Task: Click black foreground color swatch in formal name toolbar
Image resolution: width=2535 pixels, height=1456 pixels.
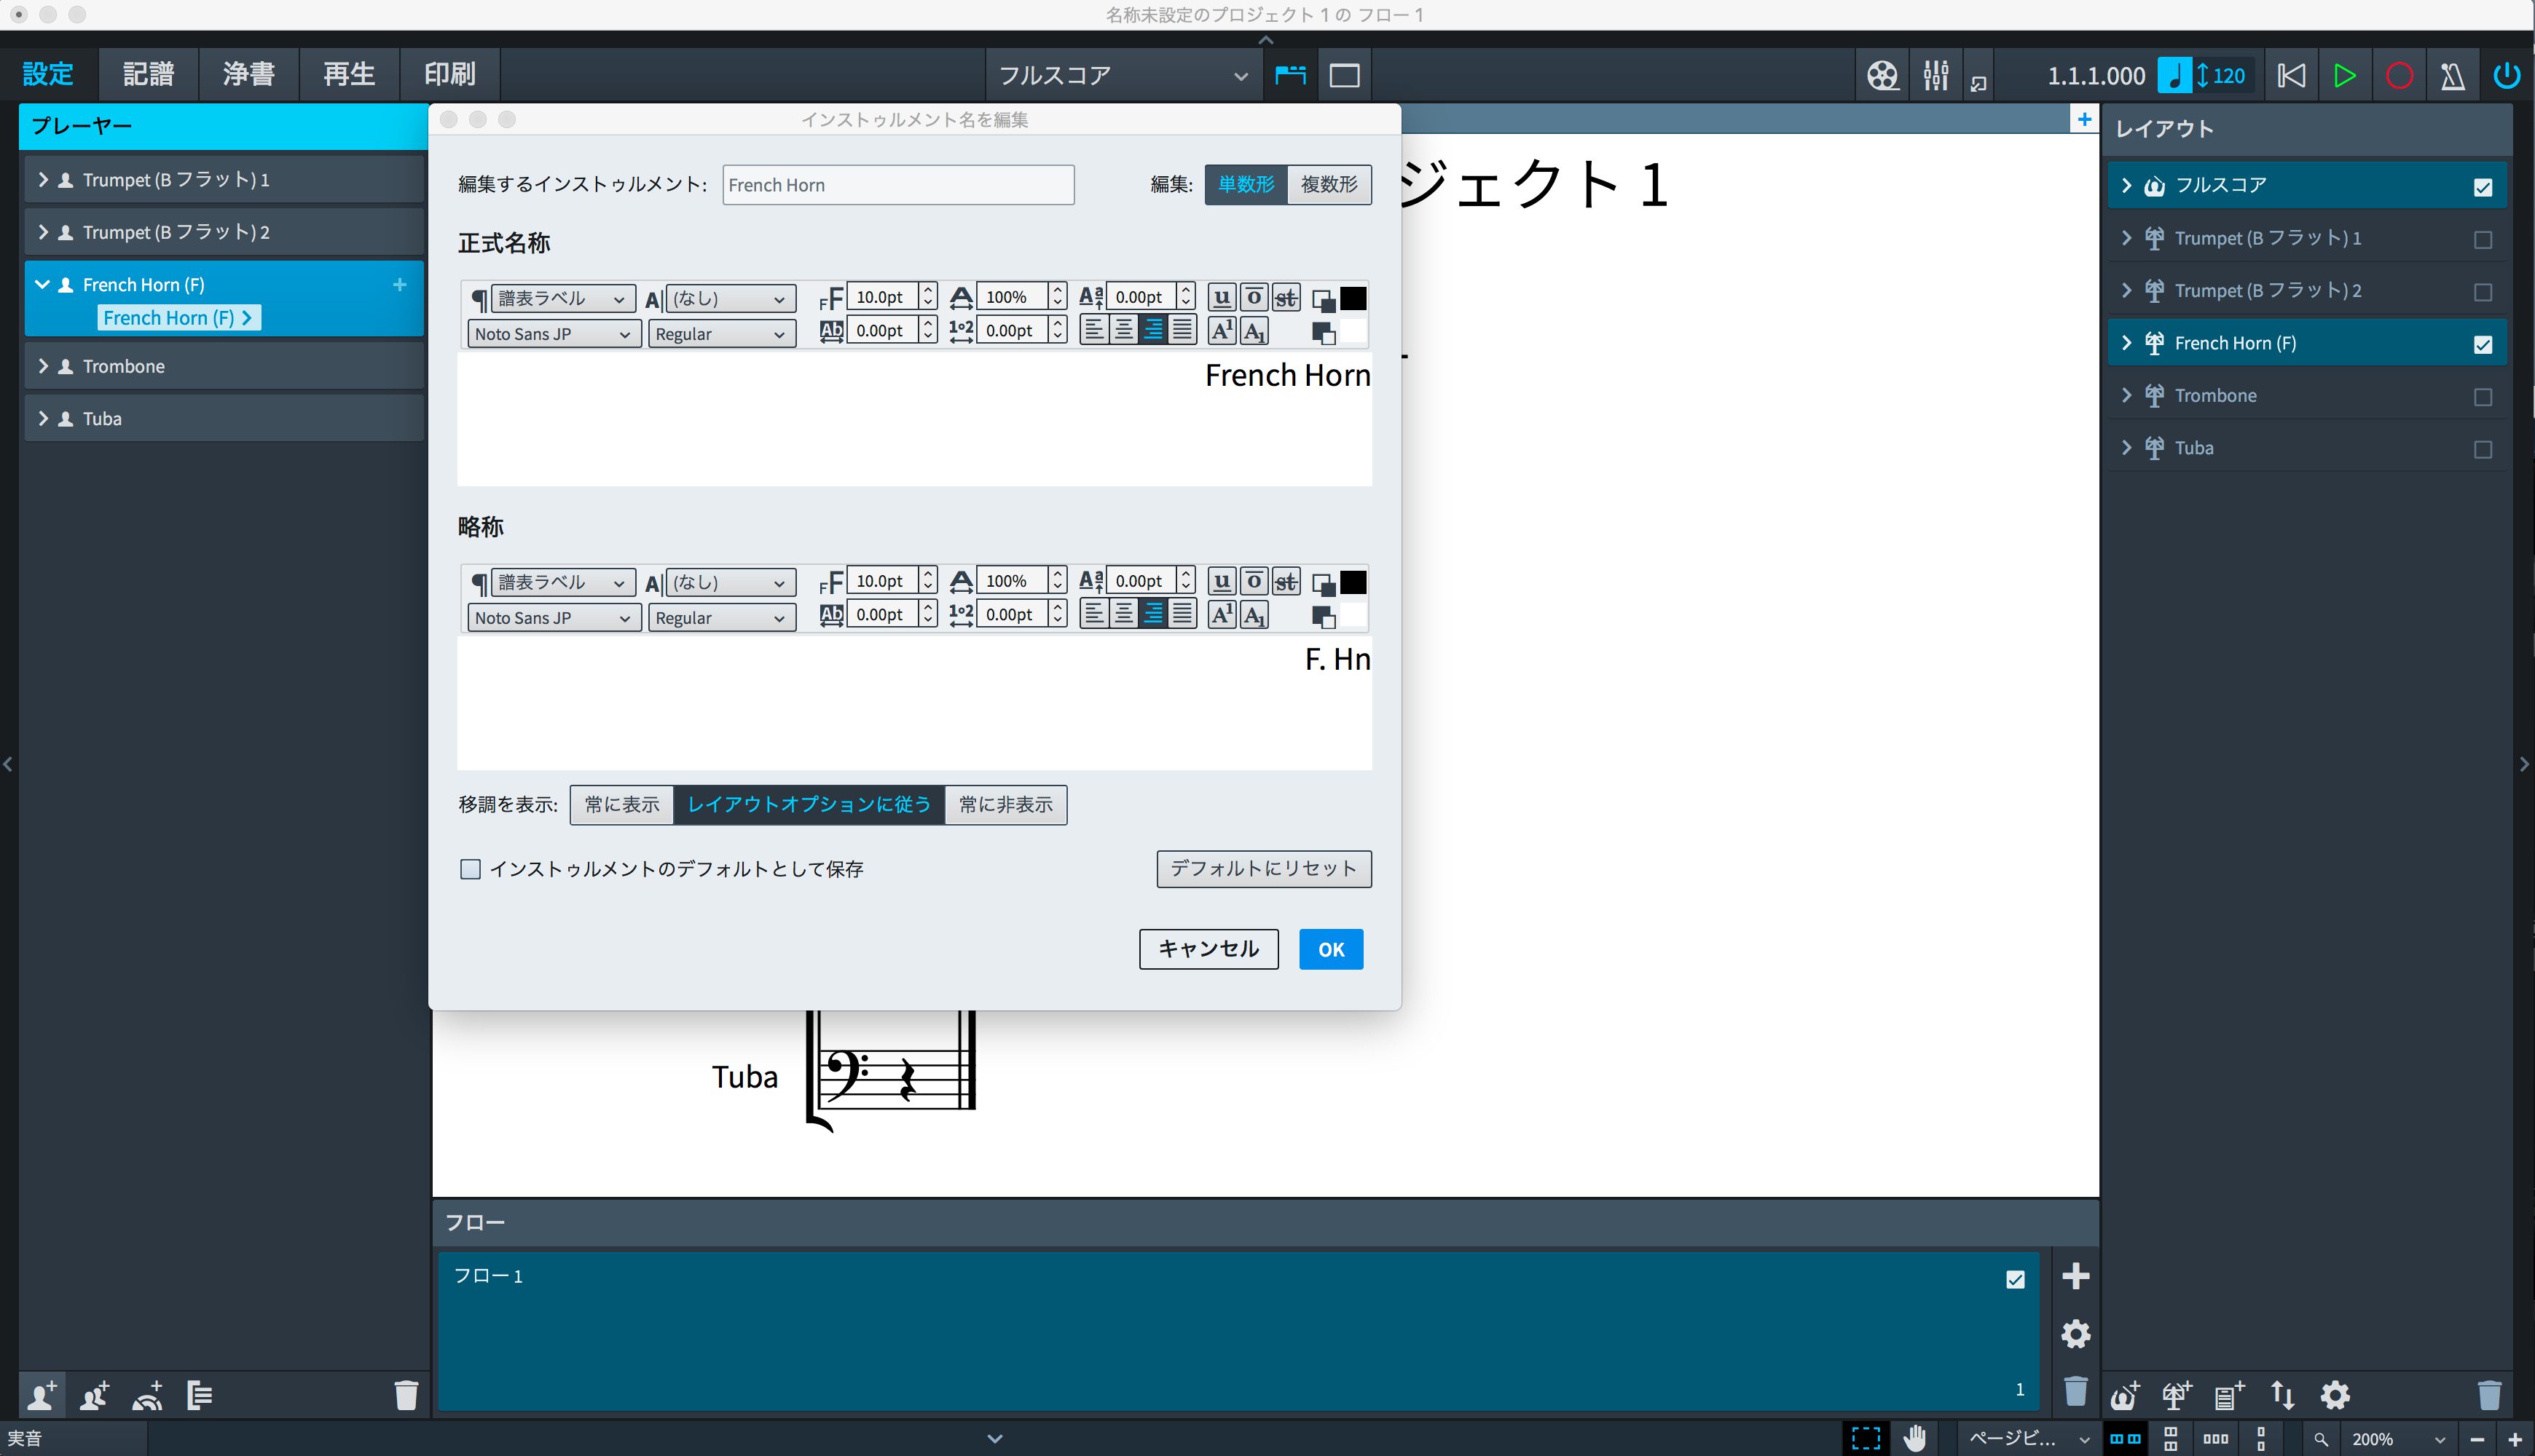Action: [1353, 297]
